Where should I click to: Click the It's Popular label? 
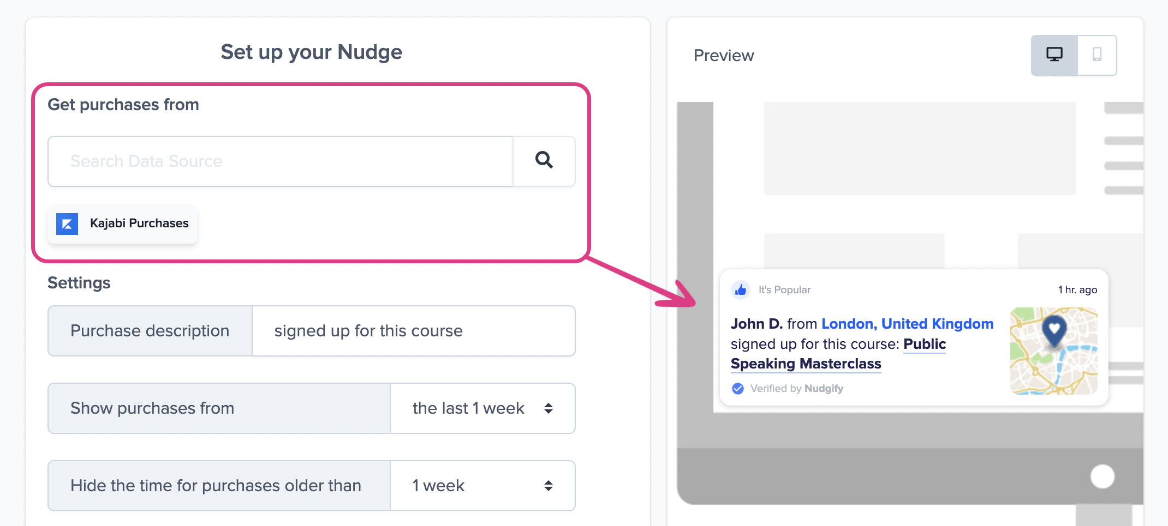[x=784, y=289]
